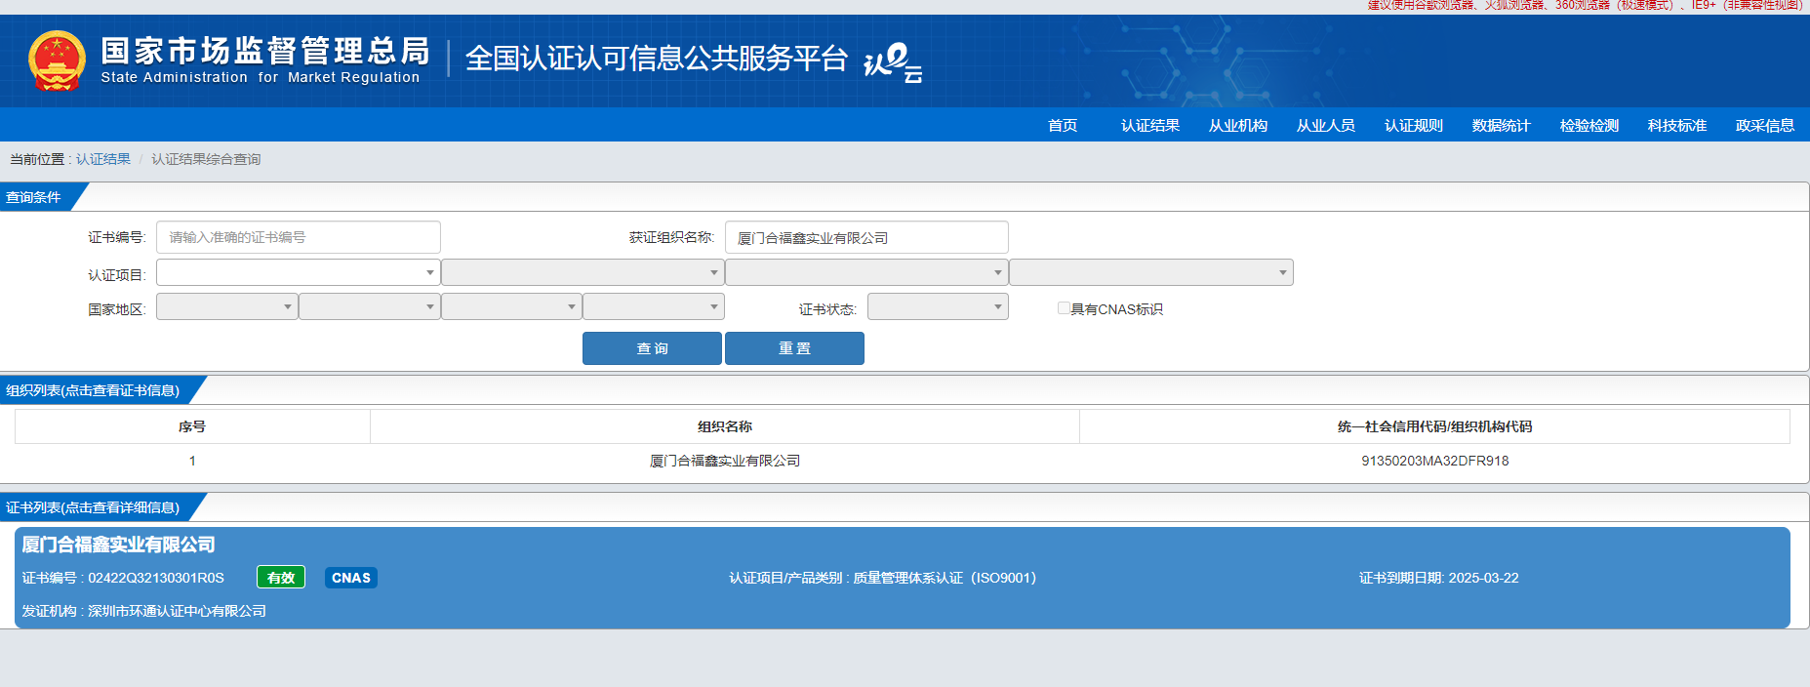Expand the second 国家地区 dropdown

click(369, 306)
